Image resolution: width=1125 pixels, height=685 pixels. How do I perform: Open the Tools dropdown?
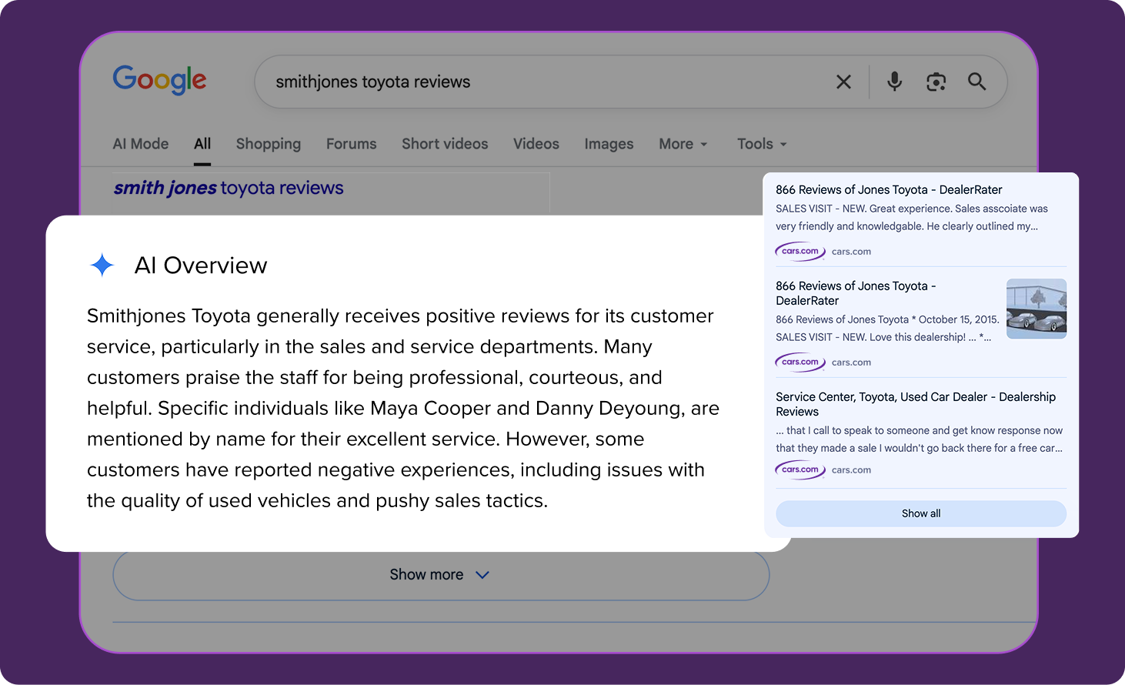762,144
